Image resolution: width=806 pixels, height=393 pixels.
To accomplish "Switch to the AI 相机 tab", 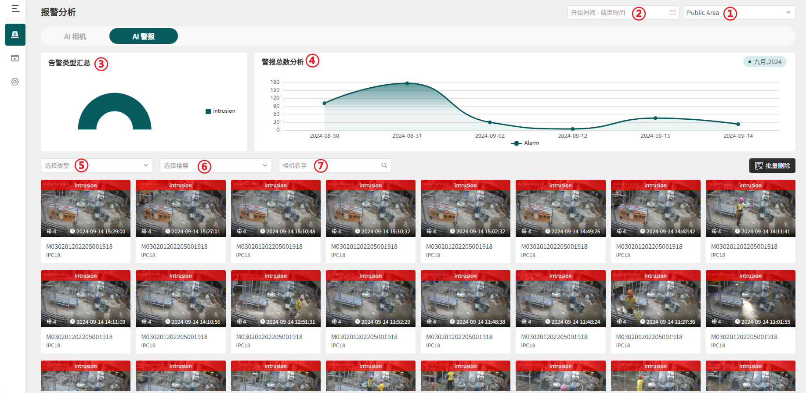I will [x=75, y=36].
